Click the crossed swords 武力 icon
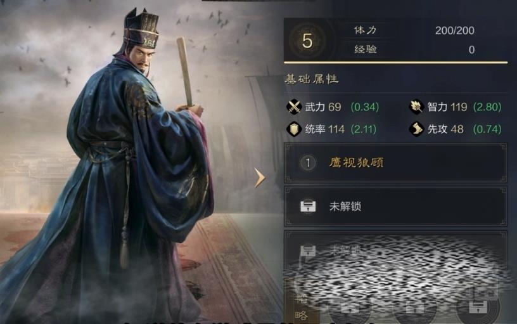This screenshot has width=517, height=324. [294, 107]
